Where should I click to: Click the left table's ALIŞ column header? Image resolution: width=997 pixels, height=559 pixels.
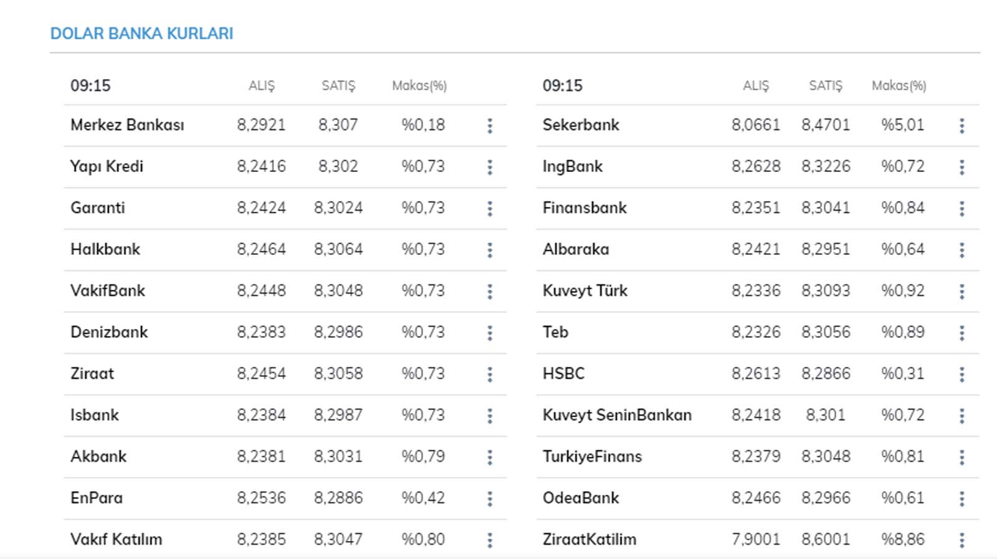click(261, 86)
